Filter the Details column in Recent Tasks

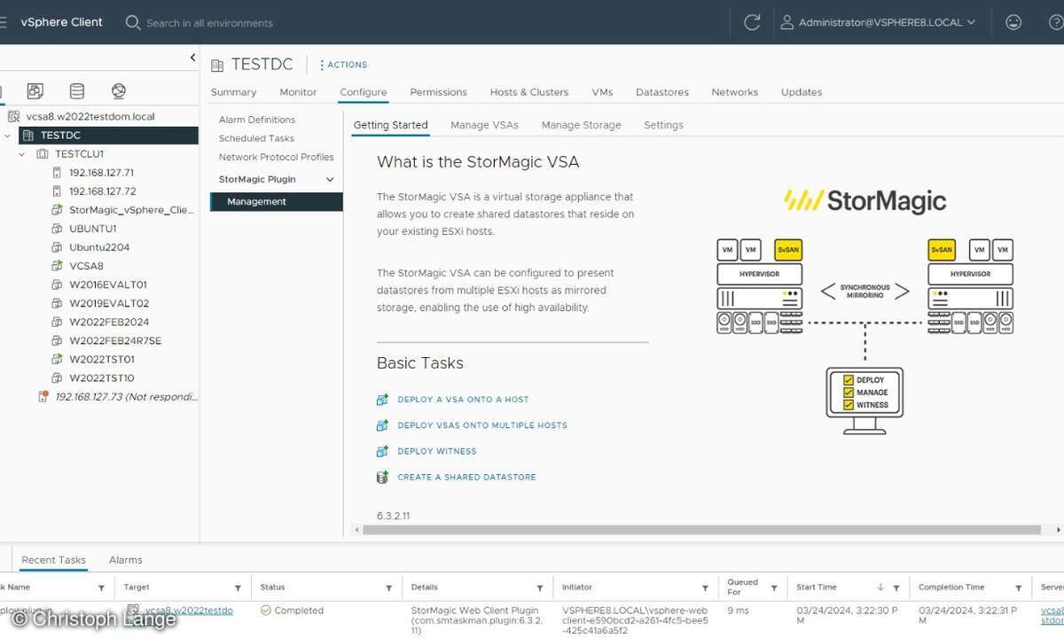[x=539, y=587]
